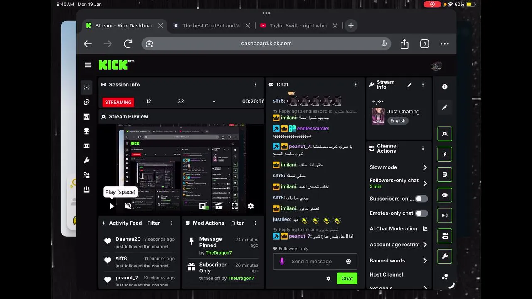
Task: Play the stream preview
Action: (x=112, y=206)
